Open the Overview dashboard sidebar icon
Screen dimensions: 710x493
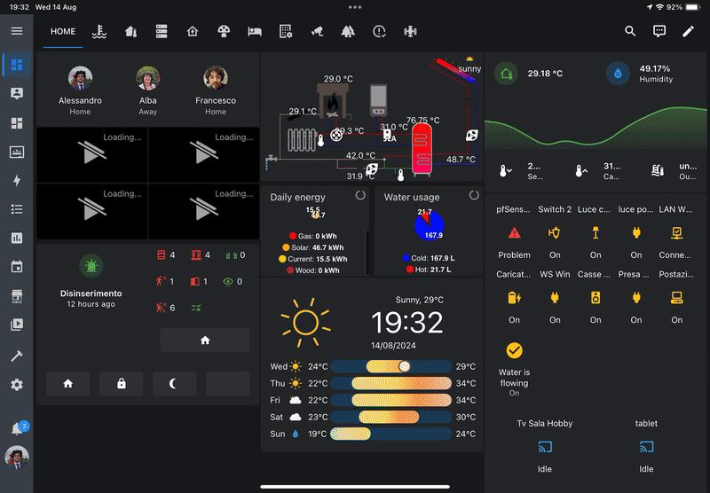point(17,65)
